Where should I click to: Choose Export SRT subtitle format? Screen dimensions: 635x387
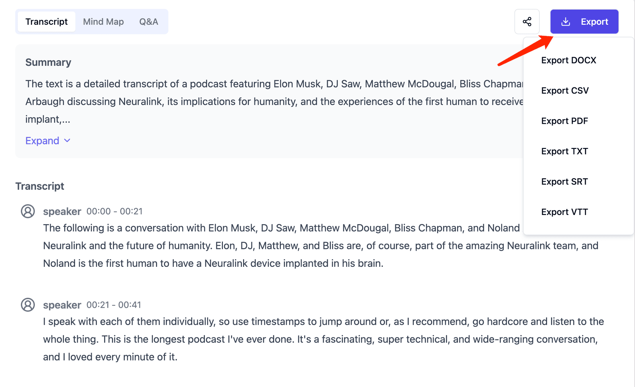click(565, 182)
